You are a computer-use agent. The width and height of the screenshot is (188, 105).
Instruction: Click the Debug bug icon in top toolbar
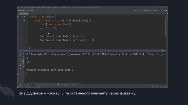(x=153, y=10)
